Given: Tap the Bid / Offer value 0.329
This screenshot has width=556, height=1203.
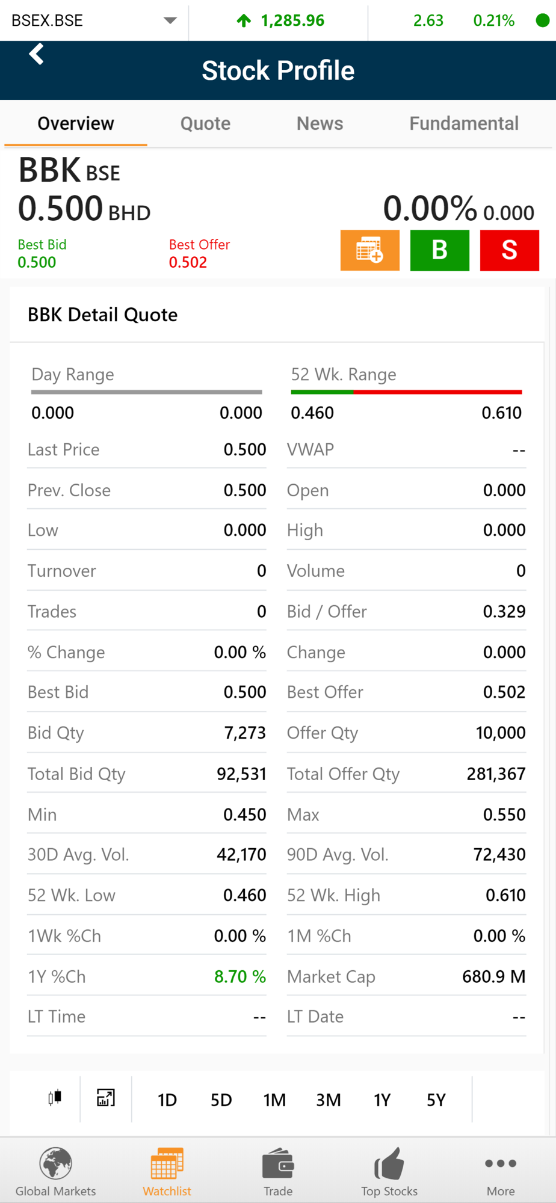Looking at the screenshot, I should coord(504,611).
